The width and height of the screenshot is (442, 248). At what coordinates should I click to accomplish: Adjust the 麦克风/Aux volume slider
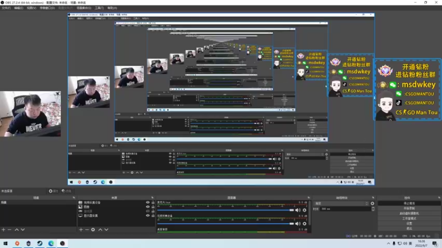tap(225, 210)
